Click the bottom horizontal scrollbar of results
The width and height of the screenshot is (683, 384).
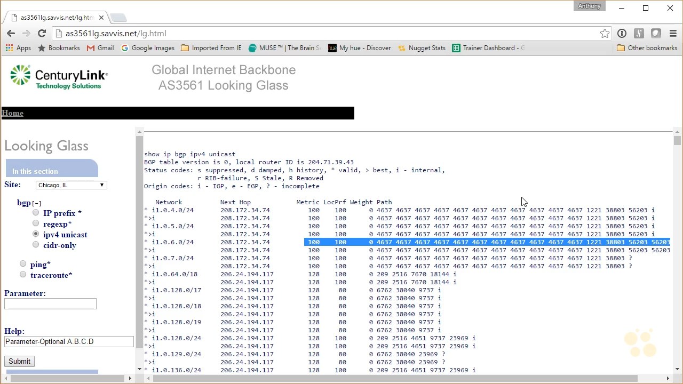[395, 378]
